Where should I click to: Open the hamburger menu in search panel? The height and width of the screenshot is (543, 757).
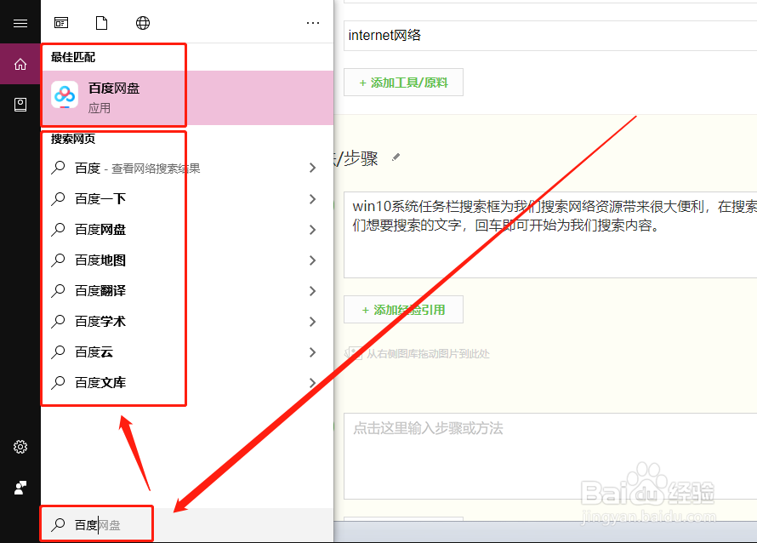click(x=20, y=23)
